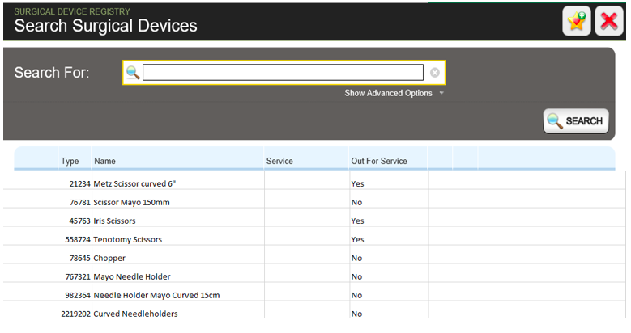Clear the search text with the X icon
Screen dimensions: 631x333
point(435,73)
